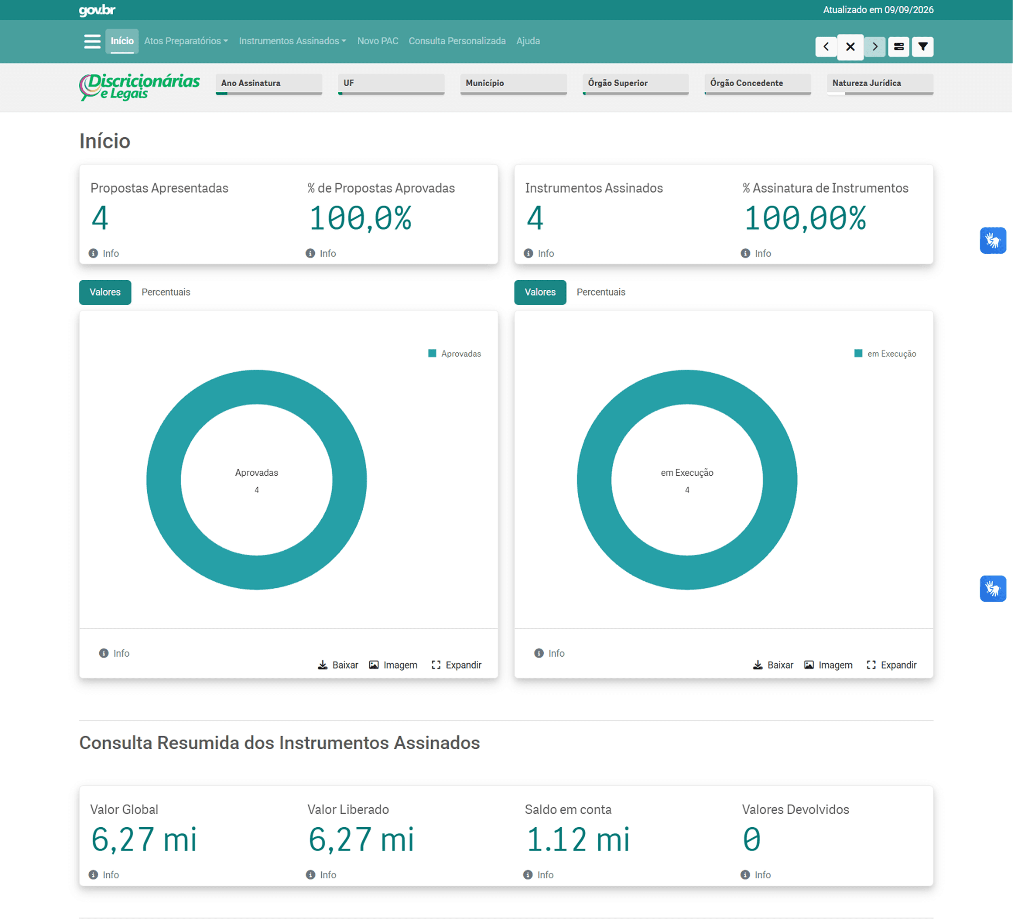Screen dimensions: 1013x923
Task: Step back one selection with the left arrow
Action: coord(825,47)
